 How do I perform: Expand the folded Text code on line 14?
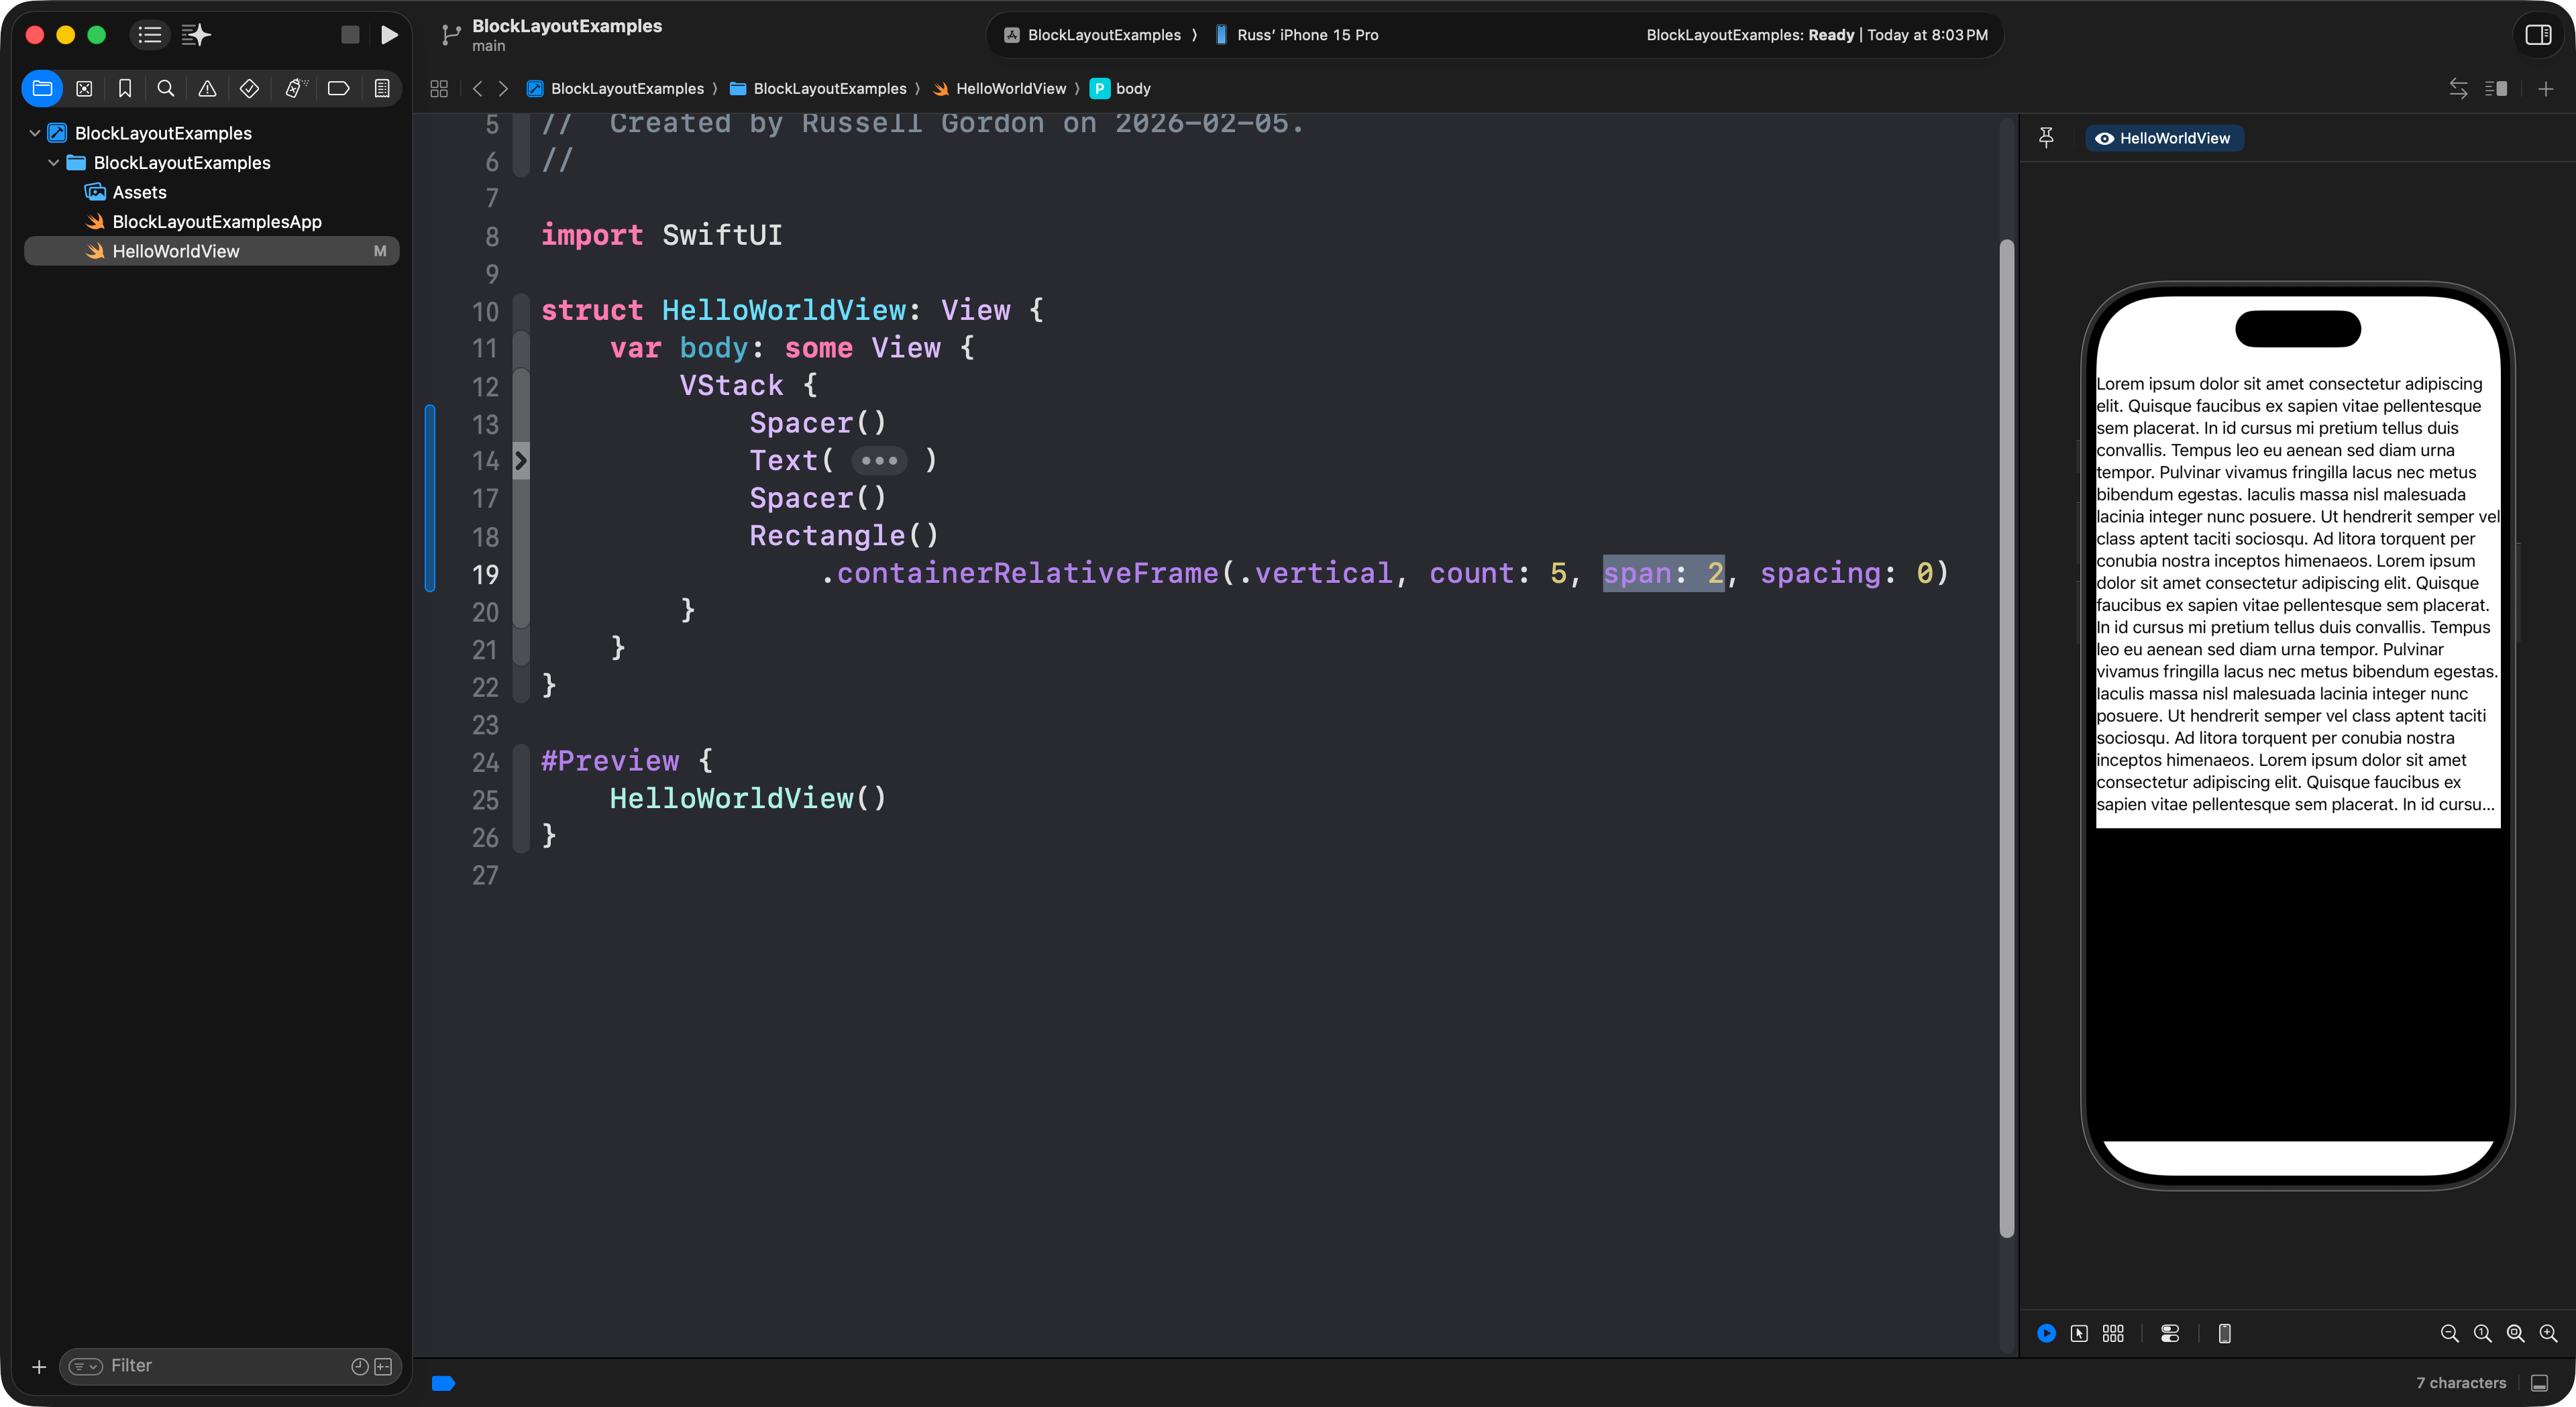[x=879, y=461]
